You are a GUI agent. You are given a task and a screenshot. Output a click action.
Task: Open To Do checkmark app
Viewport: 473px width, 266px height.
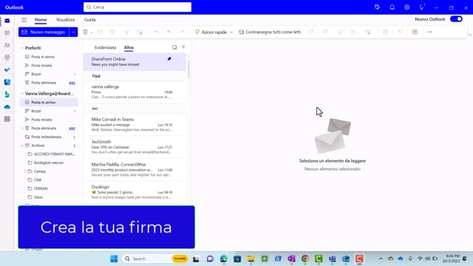7,70
